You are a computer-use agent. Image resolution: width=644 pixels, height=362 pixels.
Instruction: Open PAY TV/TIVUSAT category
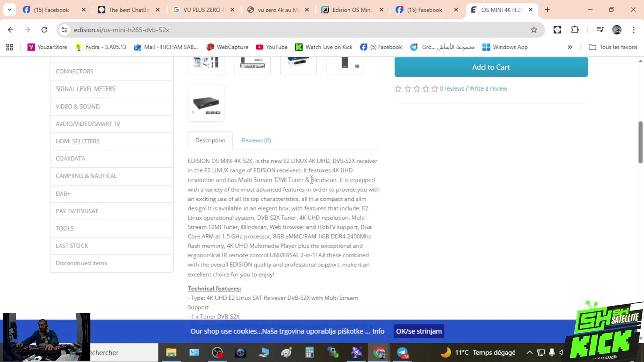pyautogui.click(x=112, y=211)
